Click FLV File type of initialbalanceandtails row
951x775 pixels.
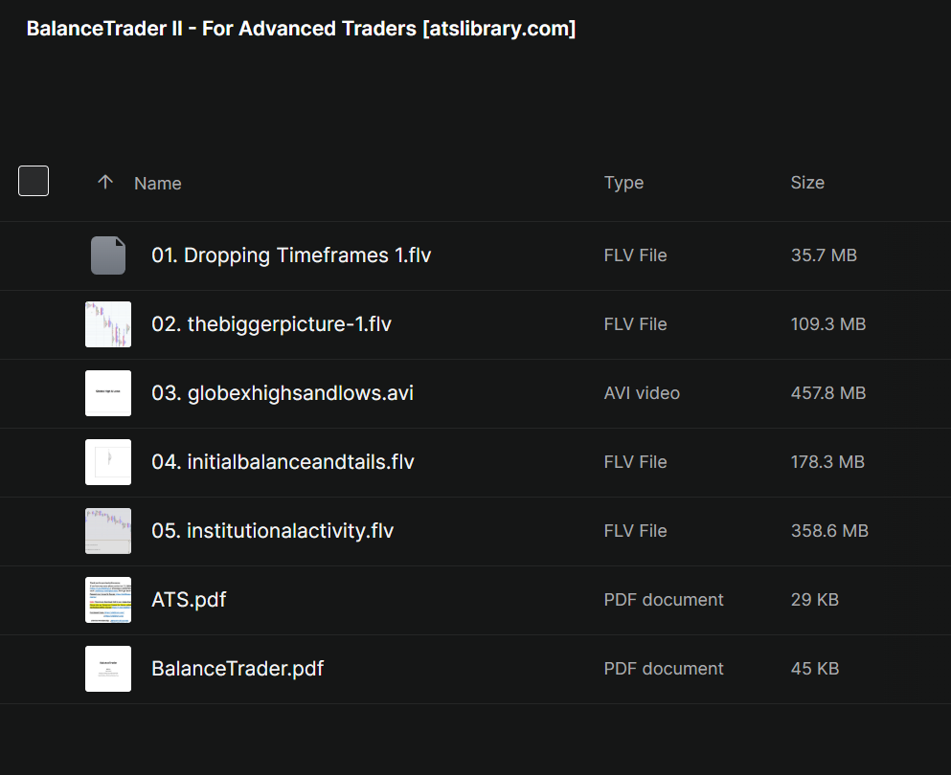(x=635, y=462)
